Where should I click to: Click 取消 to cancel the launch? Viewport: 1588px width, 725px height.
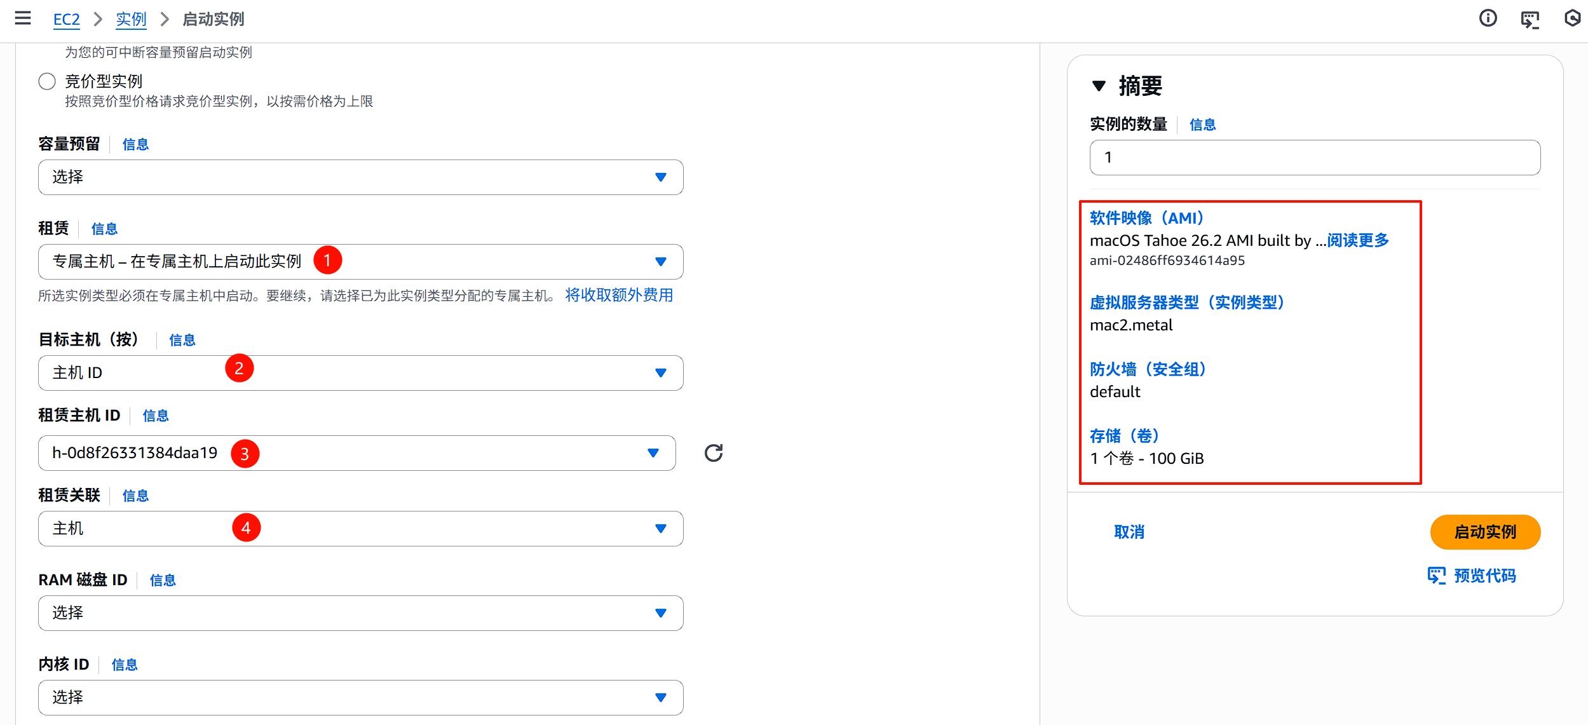[x=1130, y=532]
